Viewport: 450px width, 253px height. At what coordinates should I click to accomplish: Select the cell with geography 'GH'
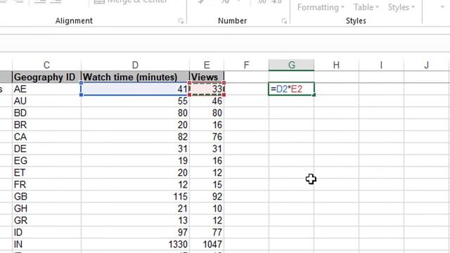pos(46,209)
